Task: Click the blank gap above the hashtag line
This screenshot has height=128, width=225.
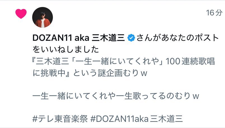Action: [116, 107]
